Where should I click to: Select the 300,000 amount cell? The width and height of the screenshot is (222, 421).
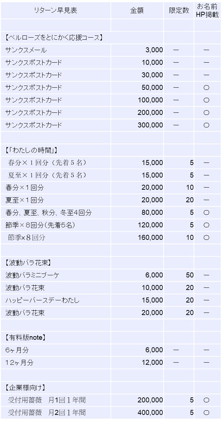(x=150, y=125)
